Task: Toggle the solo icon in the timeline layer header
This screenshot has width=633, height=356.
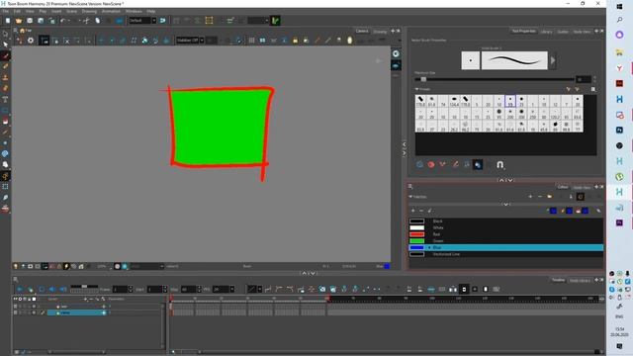Action: pos(20,299)
